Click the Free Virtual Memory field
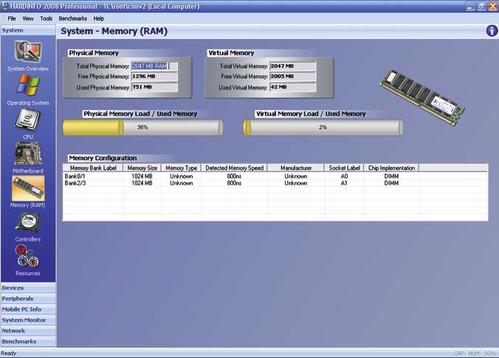 pos(293,76)
